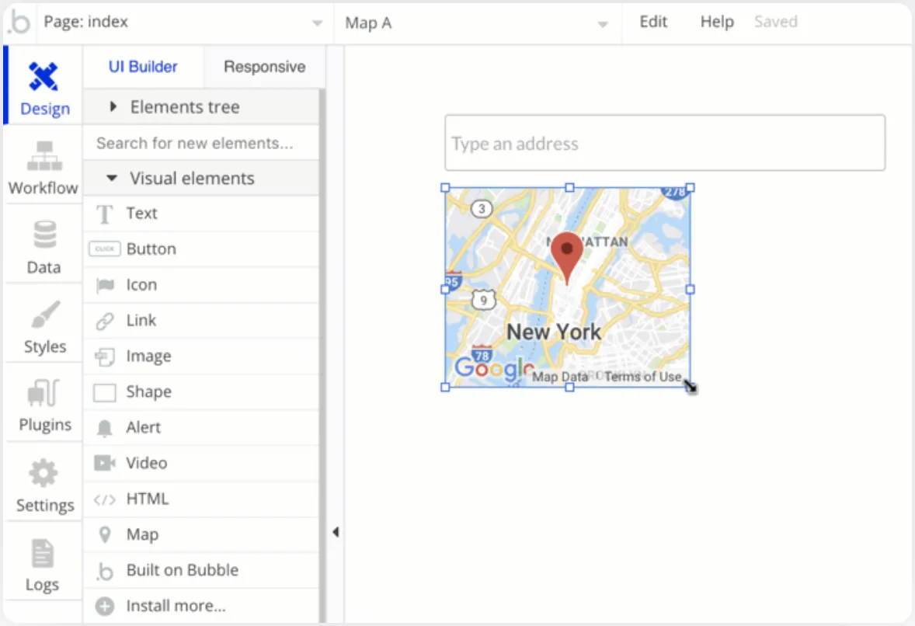Click the top-center map resize handle
915x626 pixels.
pos(569,188)
